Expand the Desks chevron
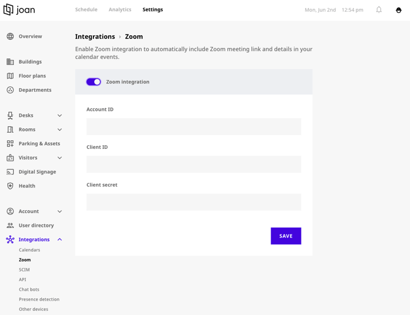The height and width of the screenshot is (315, 410). tap(60, 116)
